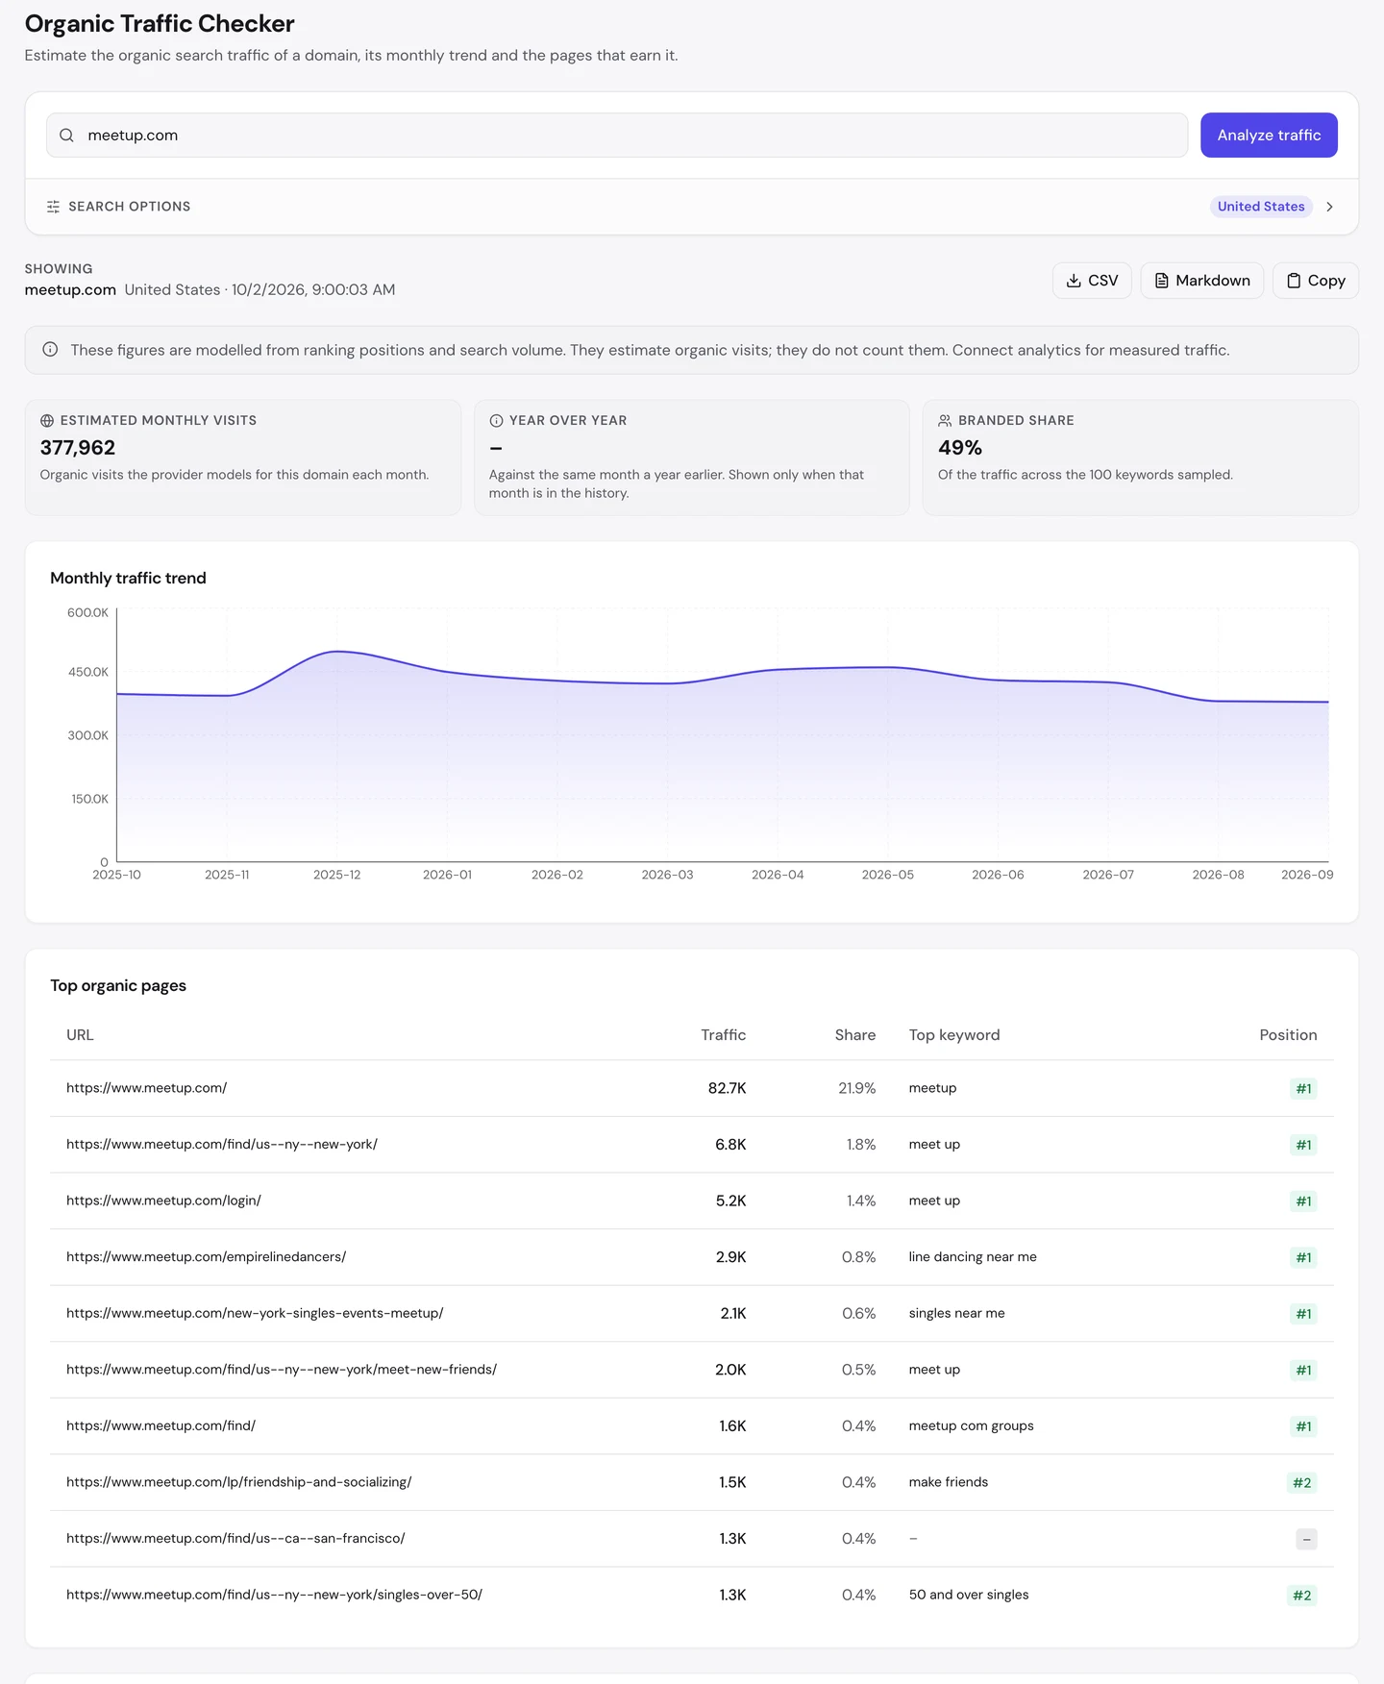The image size is (1384, 1684).
Task: Click the search magnifier icon in domain field
Action: pos(66,136)
